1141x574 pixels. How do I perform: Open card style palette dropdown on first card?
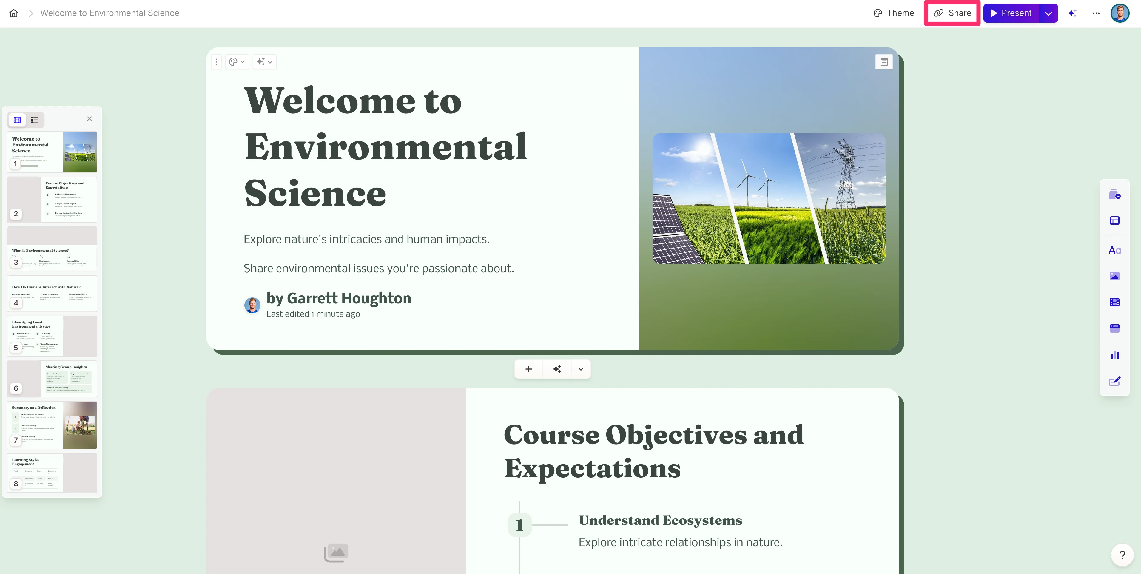(x=237, y=62)
